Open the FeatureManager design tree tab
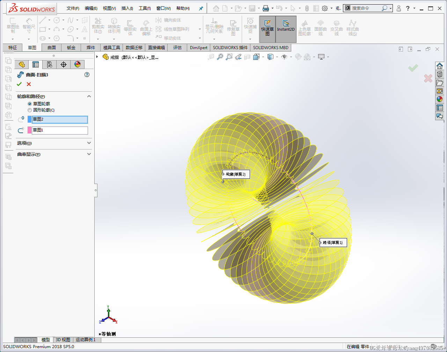Screen dimensions: 447x352 (22, 64)
